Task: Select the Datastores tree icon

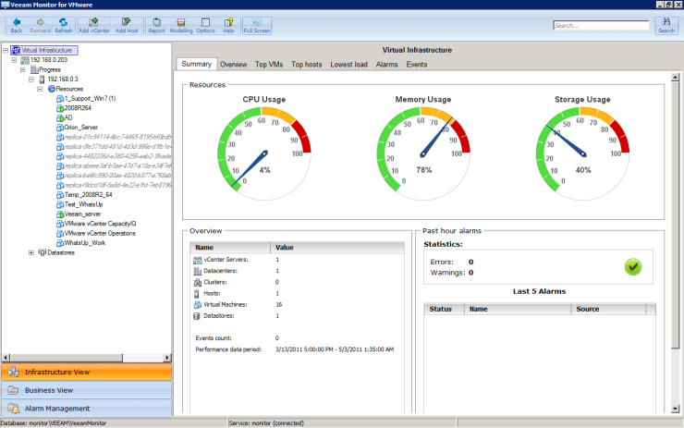Action: tap(43, 252)
